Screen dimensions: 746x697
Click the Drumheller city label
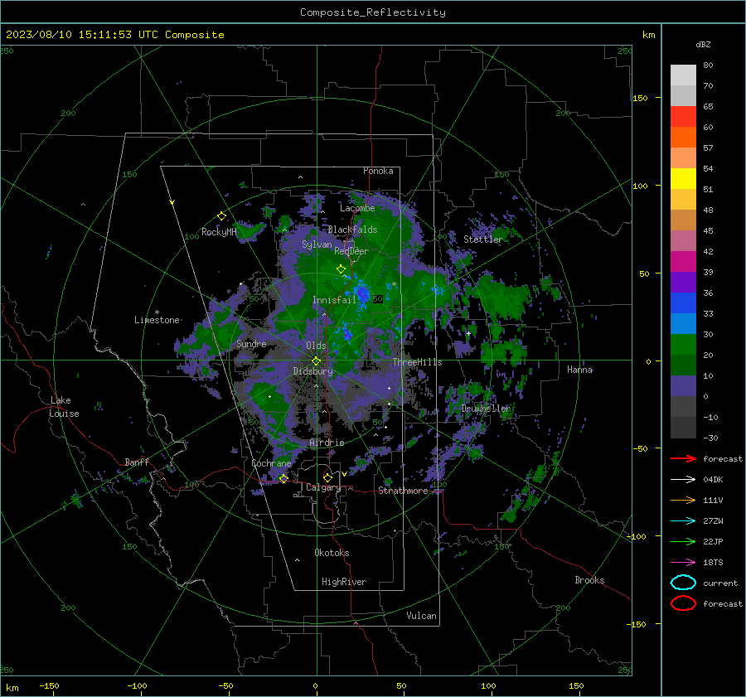pos(485,409)
